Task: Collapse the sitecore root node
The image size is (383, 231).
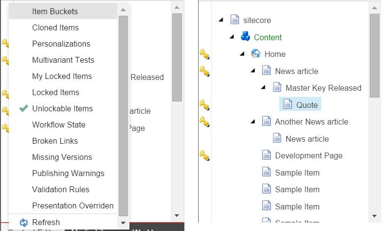Action: click(x=221, y=20)
